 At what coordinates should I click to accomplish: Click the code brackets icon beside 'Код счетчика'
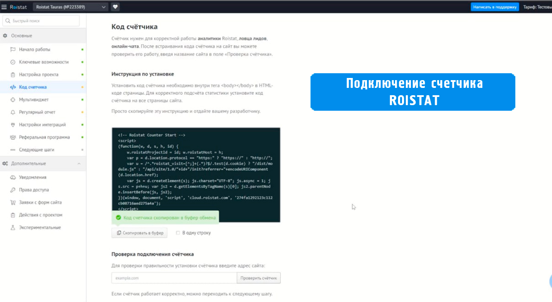click(13, 87)
